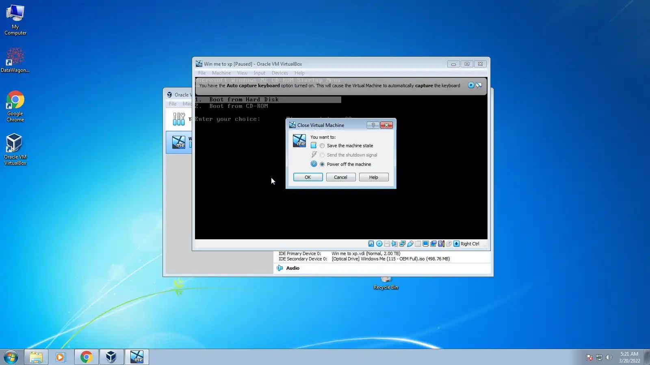Screen dimensions: 650x365
Task: Open the Machine menu in VM window
Action: [221, 73]
